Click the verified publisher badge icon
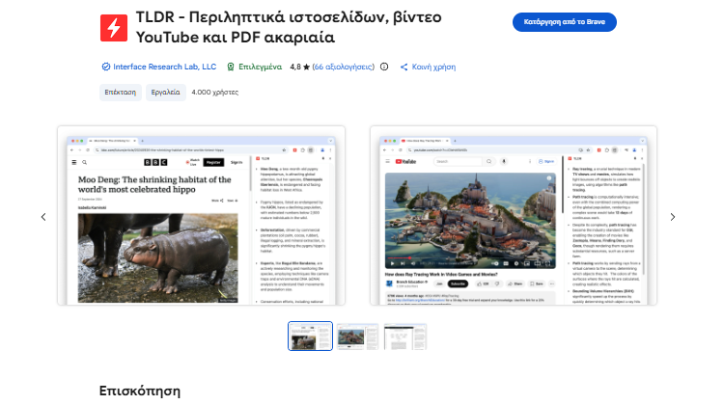This screenshot has width=724, height=405. [x=106, y=67]
